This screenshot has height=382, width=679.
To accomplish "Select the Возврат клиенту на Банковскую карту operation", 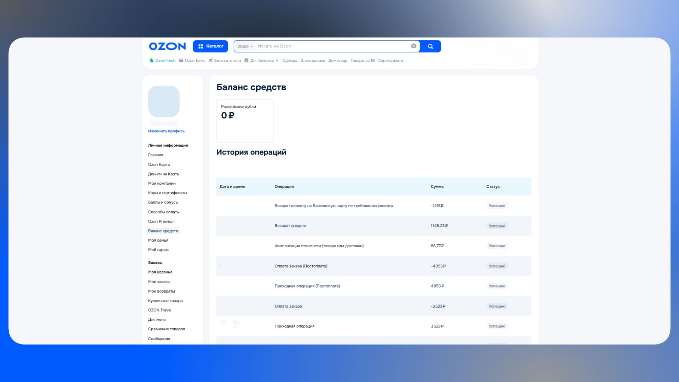I will click(x=333, y=206).
